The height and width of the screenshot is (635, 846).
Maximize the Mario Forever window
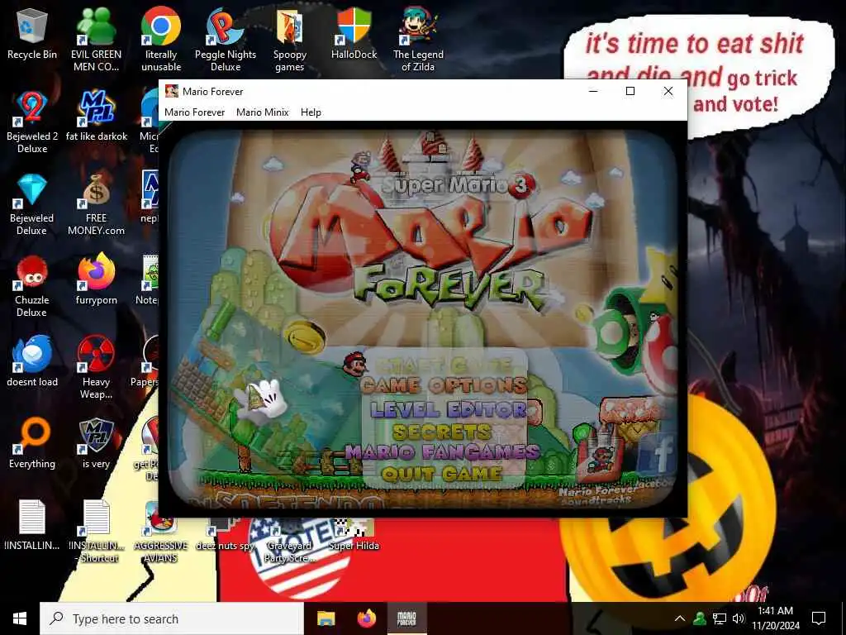tap(630, 91)
